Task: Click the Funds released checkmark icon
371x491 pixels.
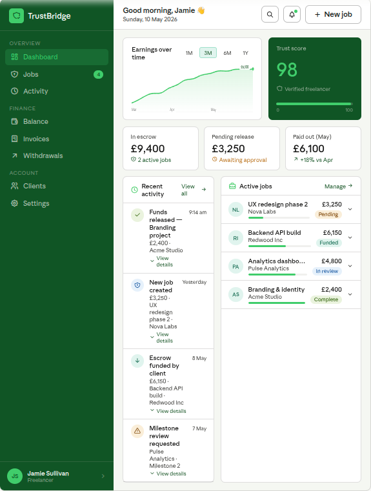Action: click(x=137, y=215)
